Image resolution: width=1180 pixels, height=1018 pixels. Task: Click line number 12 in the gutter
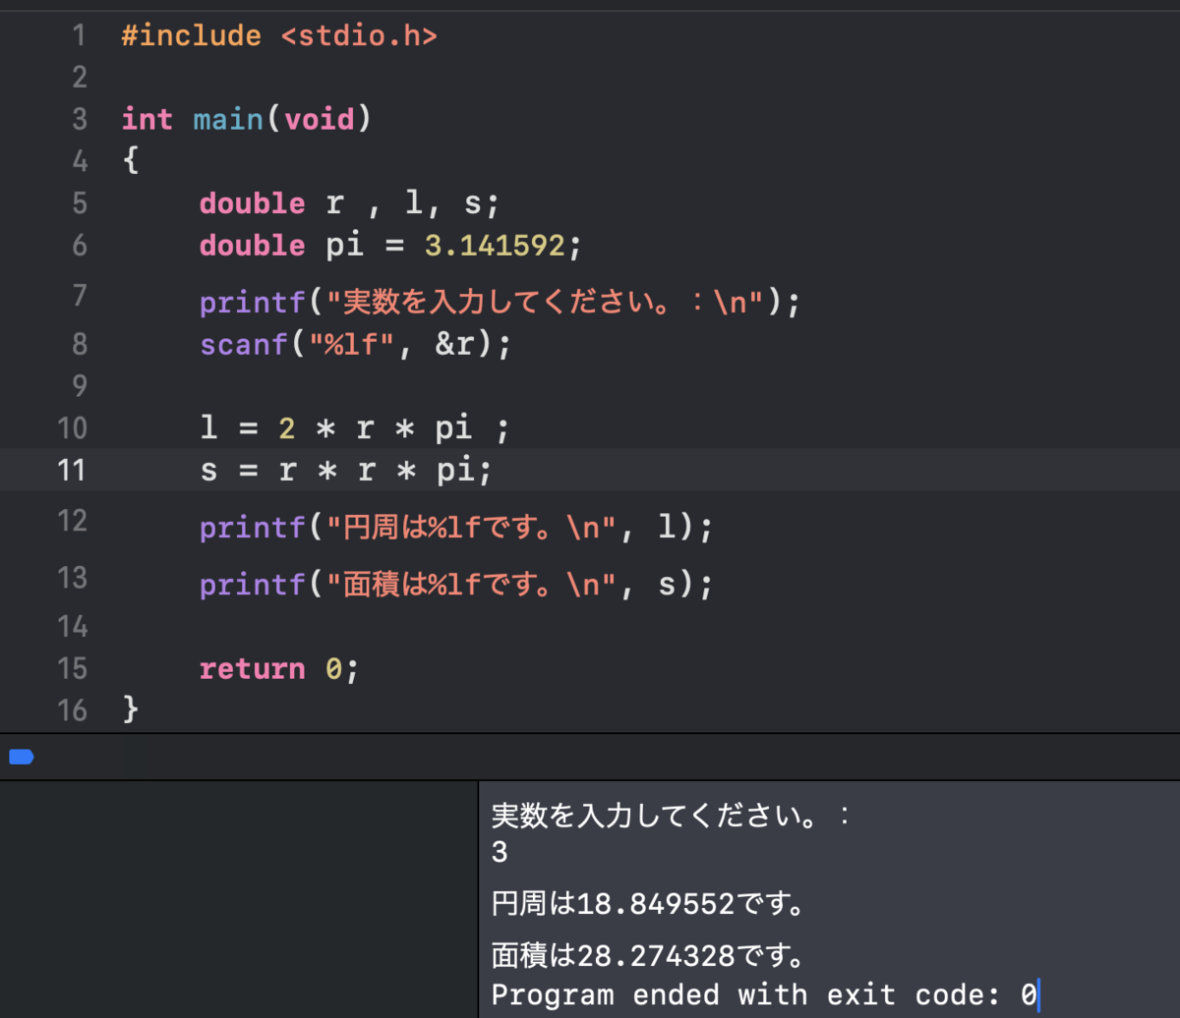73,521
